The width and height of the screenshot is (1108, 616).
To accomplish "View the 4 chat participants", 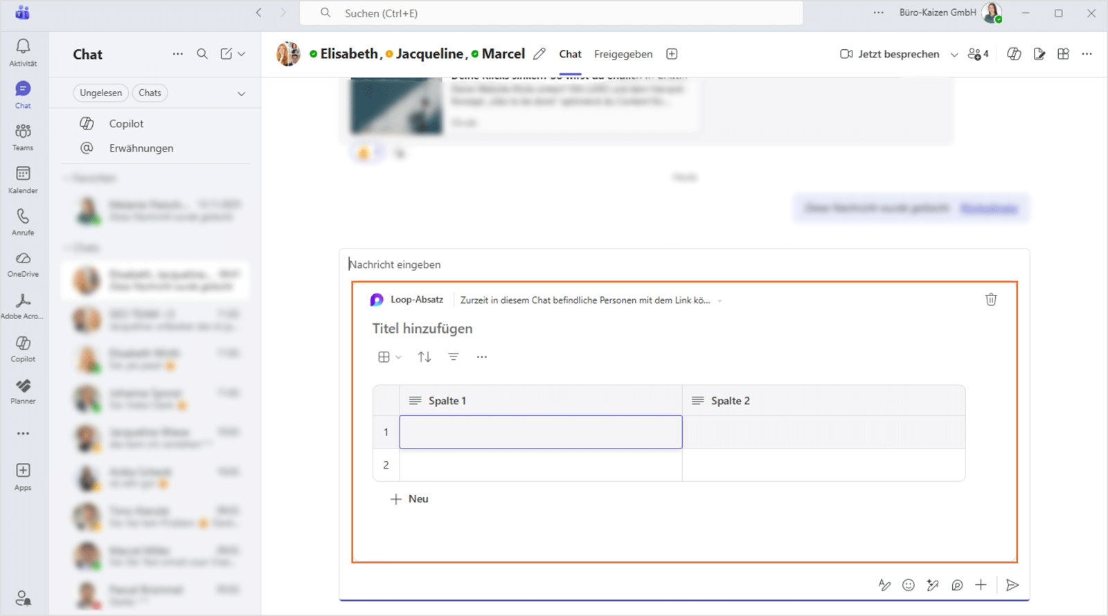I will point(978,54).
